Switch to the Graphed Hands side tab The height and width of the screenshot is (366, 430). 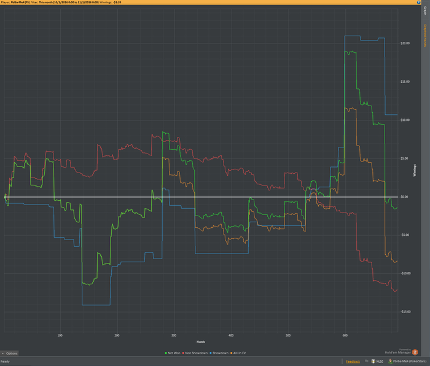425,36
